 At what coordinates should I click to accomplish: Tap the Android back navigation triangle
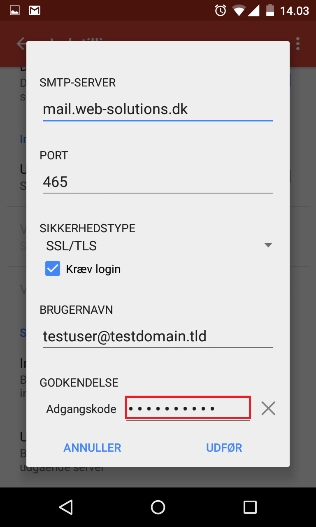[66, 507]
